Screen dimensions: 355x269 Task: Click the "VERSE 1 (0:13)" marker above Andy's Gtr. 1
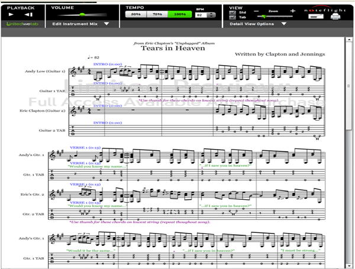click(x=85, y=148)
